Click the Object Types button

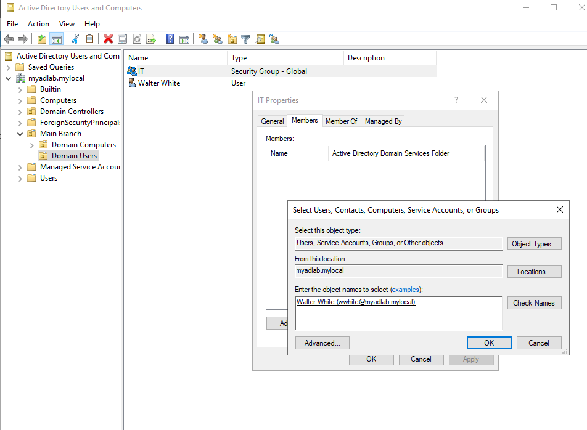pyautogui.click(x=534, y=244)
